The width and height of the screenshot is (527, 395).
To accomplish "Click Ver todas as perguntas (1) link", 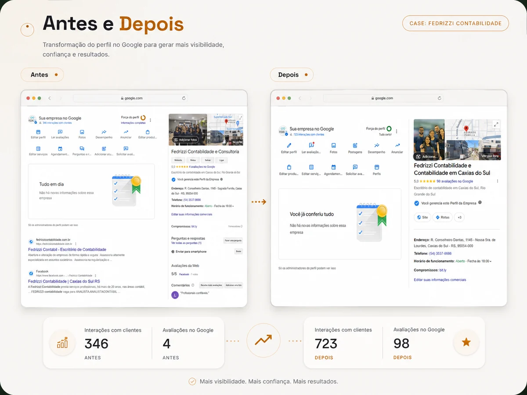I will [186, 243].
